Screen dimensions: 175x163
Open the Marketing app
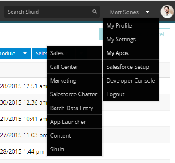click(x=74, y=80)
